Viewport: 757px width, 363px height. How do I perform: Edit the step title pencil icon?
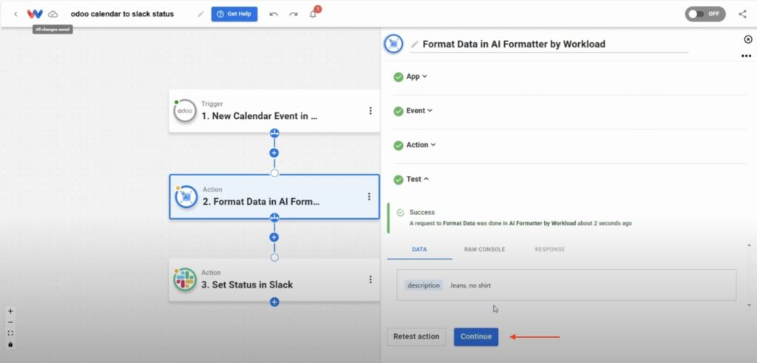point(415,44)
